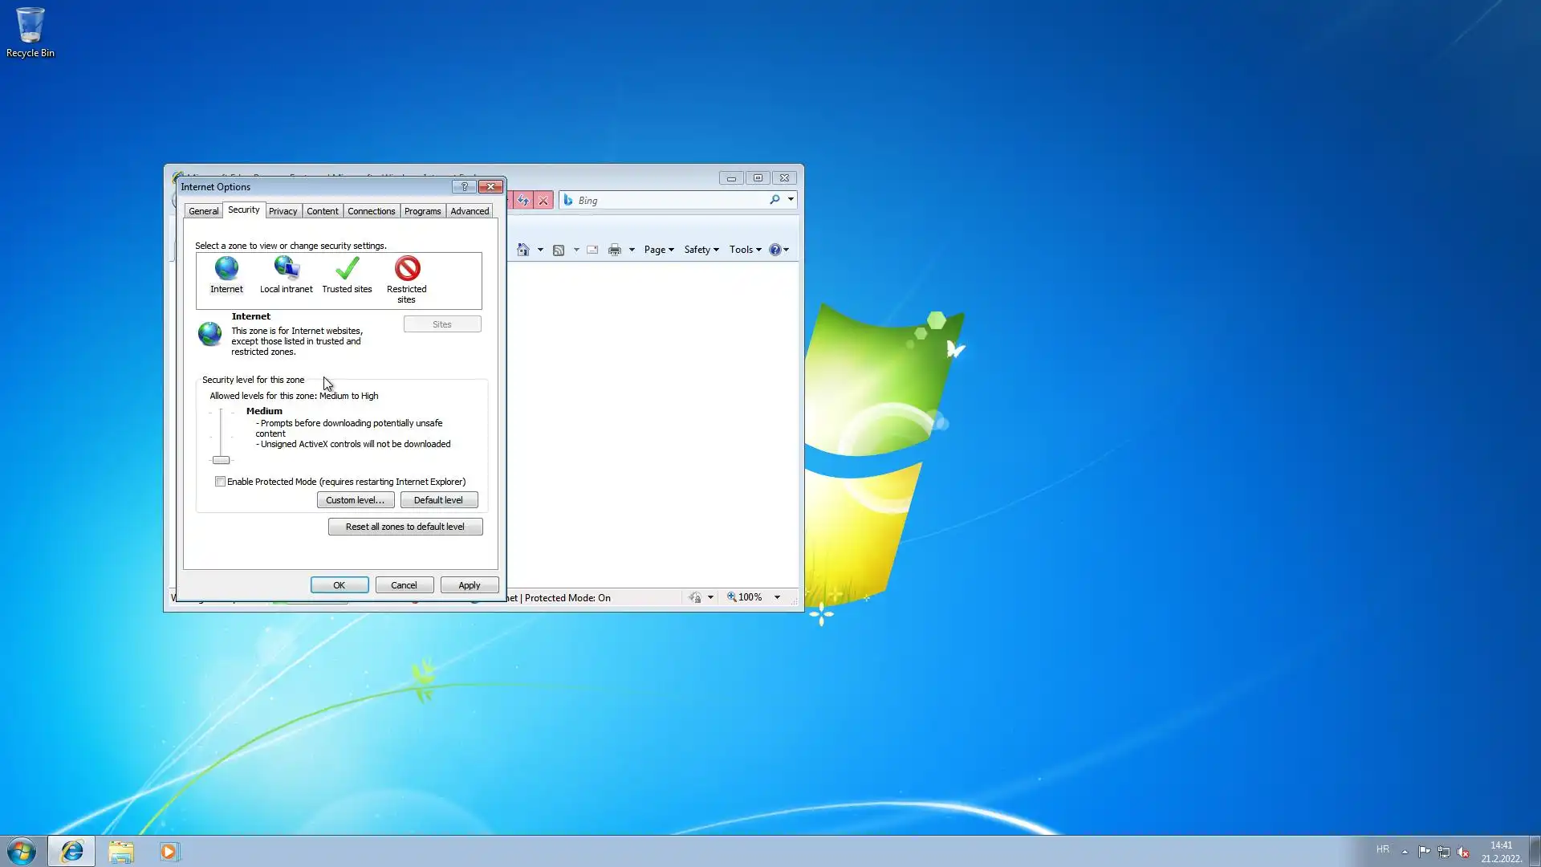The image size is (1541, 867).
Task: Select the Internet zone globe icon
Action: point(226,269)
